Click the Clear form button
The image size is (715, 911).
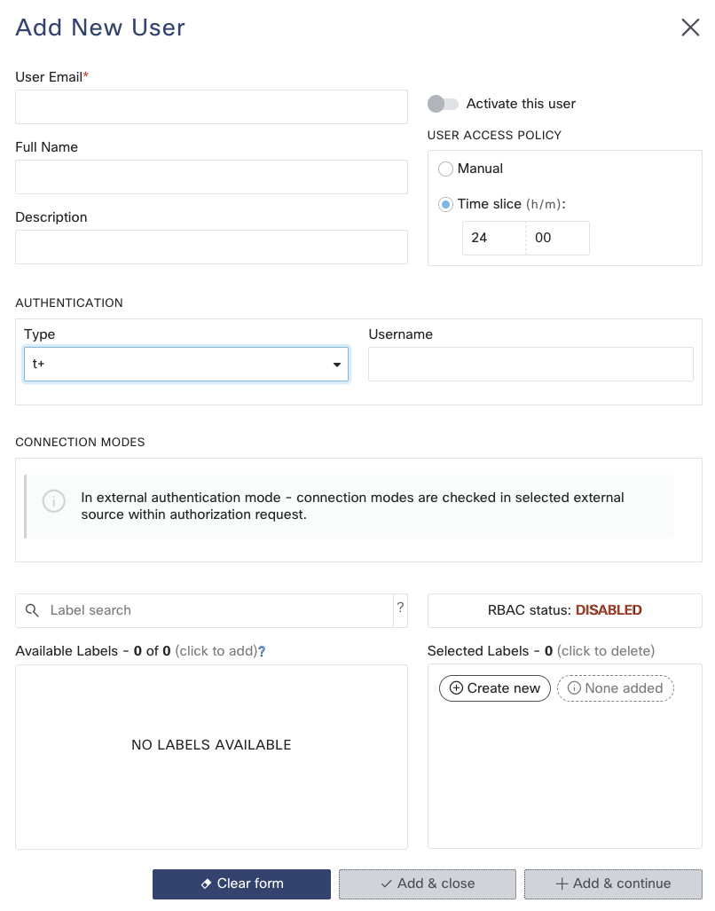tap(241, 884)
